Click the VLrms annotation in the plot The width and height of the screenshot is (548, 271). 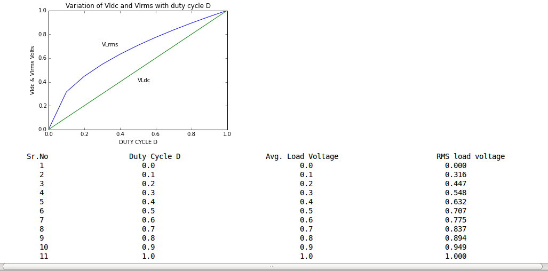click(x=110, y=45)
